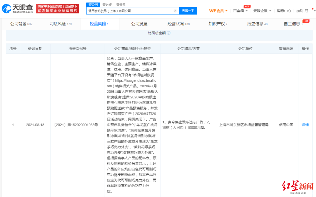
Task: Click the Tianyancha logo
Action: pos(17,9)
